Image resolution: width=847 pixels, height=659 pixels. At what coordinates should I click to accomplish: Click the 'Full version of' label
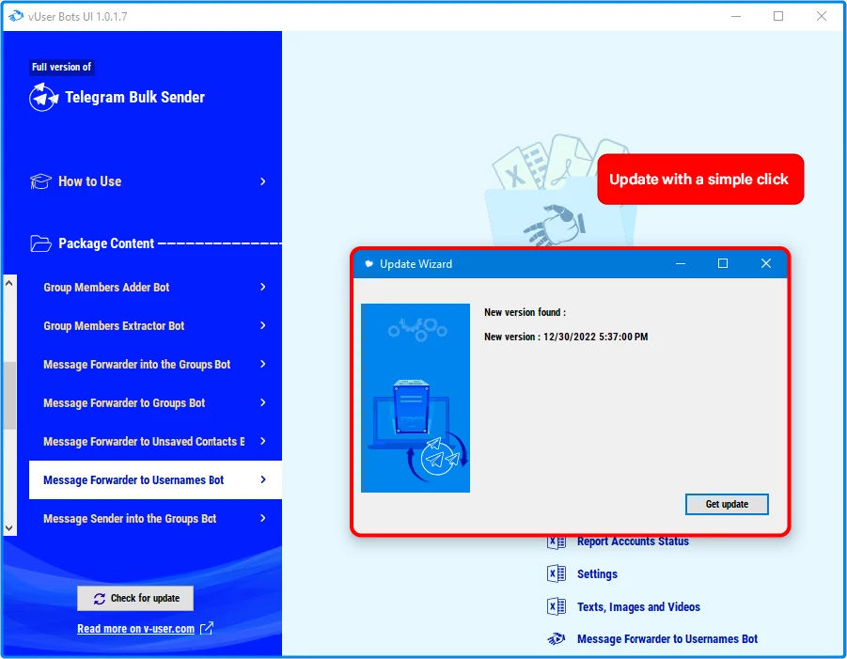(x=62, y=67)
